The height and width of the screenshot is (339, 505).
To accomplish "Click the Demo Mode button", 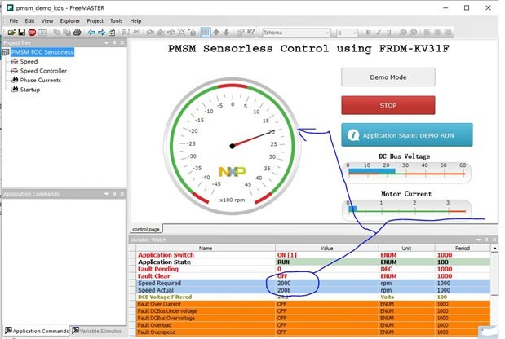I will click(388, 77).
